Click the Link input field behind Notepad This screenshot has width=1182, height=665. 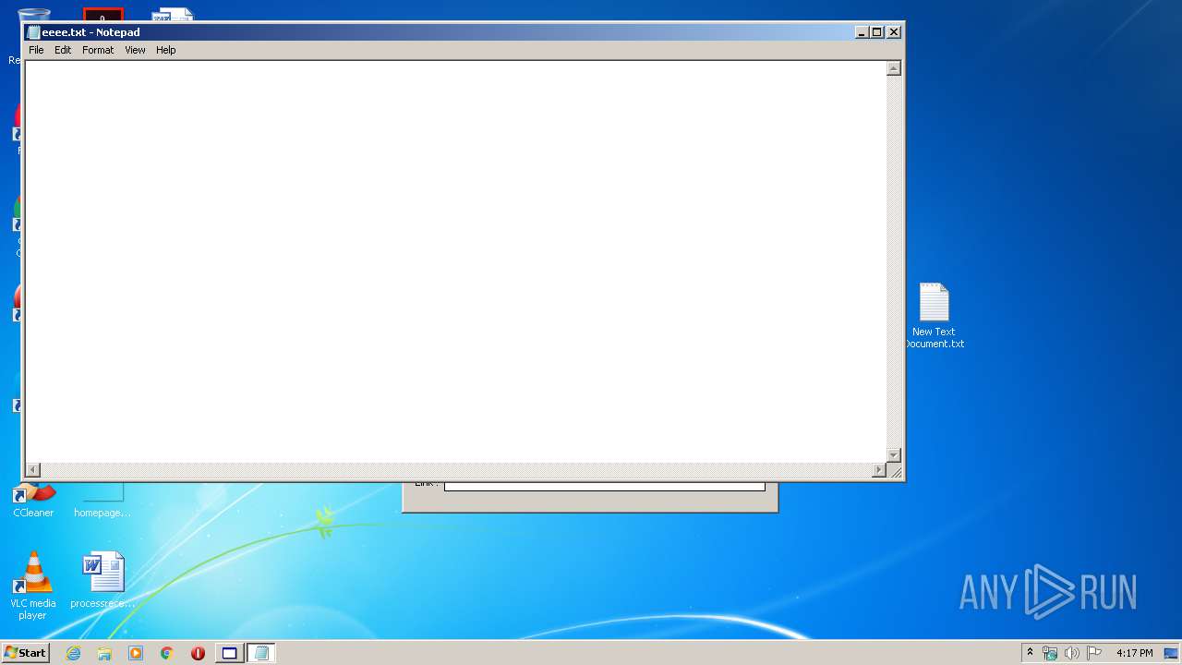tap(605, 486)
